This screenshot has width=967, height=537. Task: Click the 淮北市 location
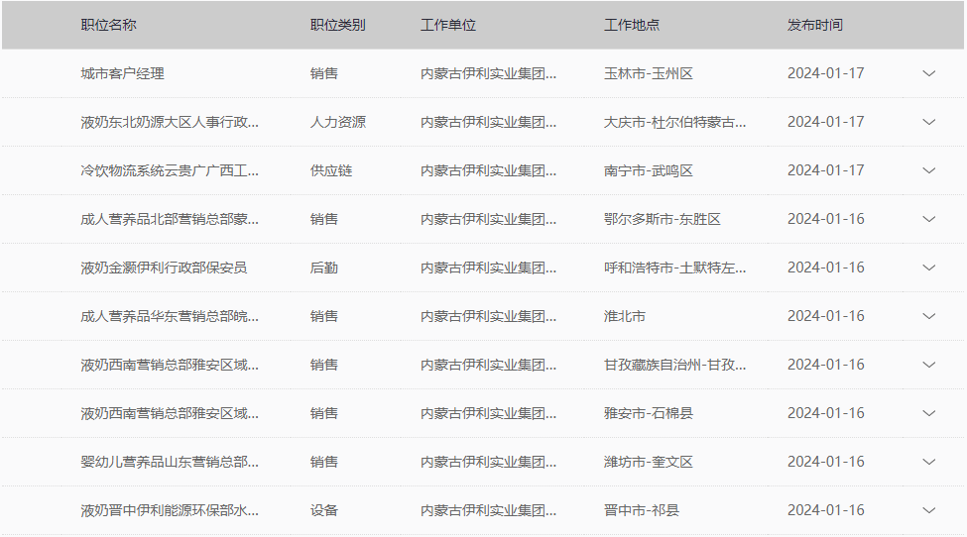(625, 316)
